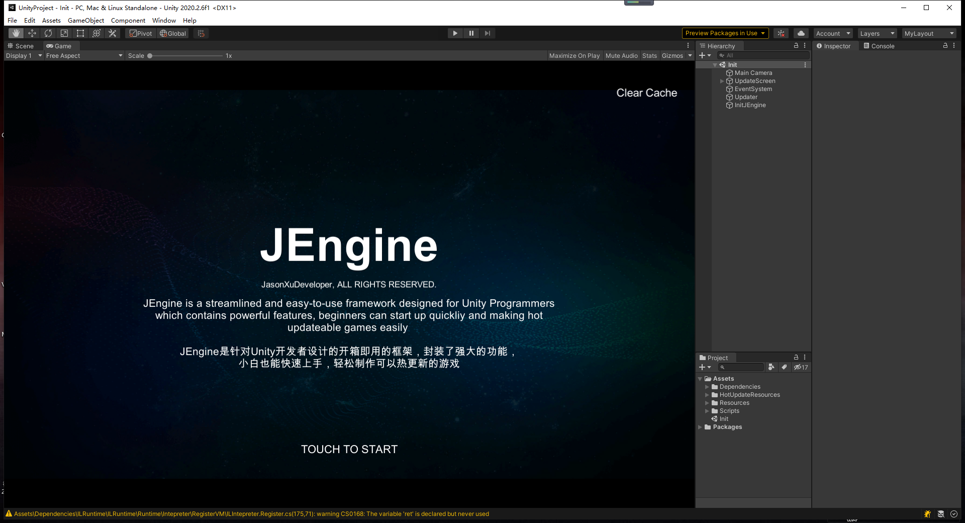The image size is (965, 523).
Task: Toggle Mute Audio in Game view
Action: click(x=621, y=55)
